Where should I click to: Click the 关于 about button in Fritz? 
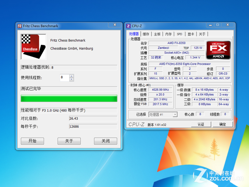(x=69, y=141)
